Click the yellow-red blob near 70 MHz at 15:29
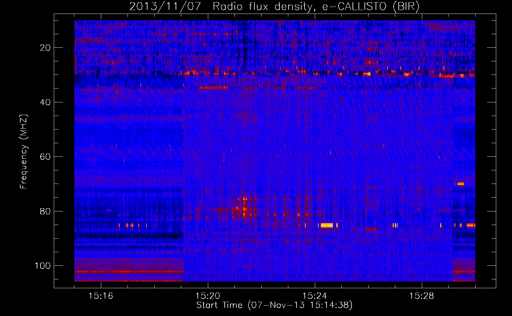The height and width of the screenshot is (316, 512). (460, 184)
